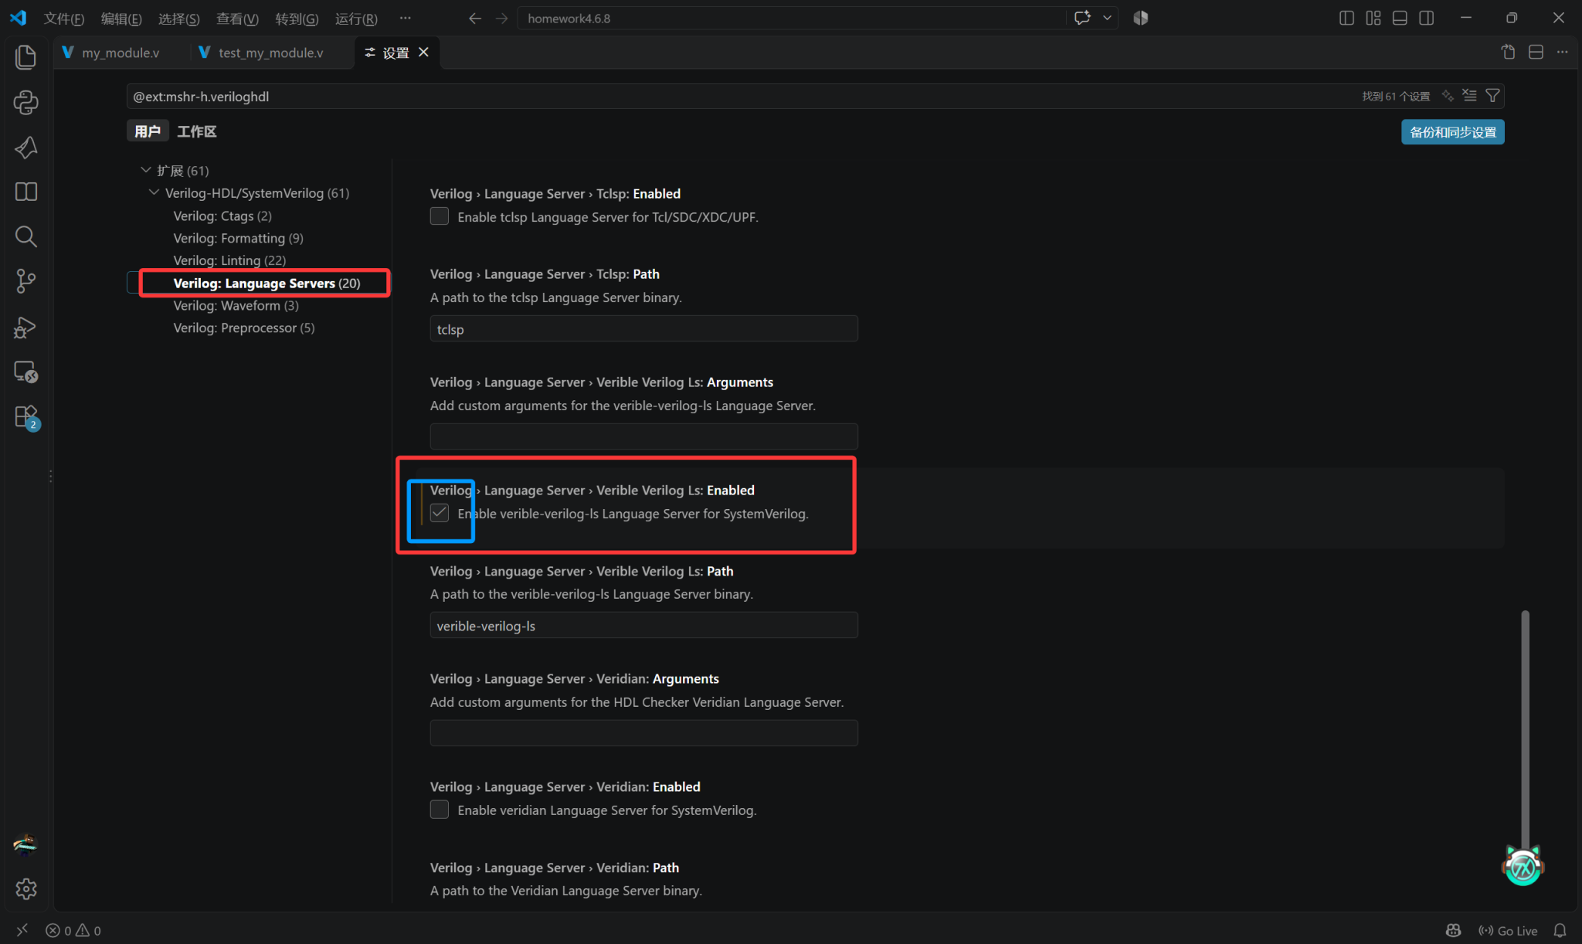The width and height of the screenshot is (1582, 944).
Task: Open the Extensions view with badge
Action: click(25, 417)
